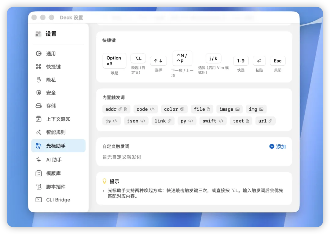Click the document icon in file trigger
Image resolution: width=330 pixels, height=234 pixels.
(208, 109)
